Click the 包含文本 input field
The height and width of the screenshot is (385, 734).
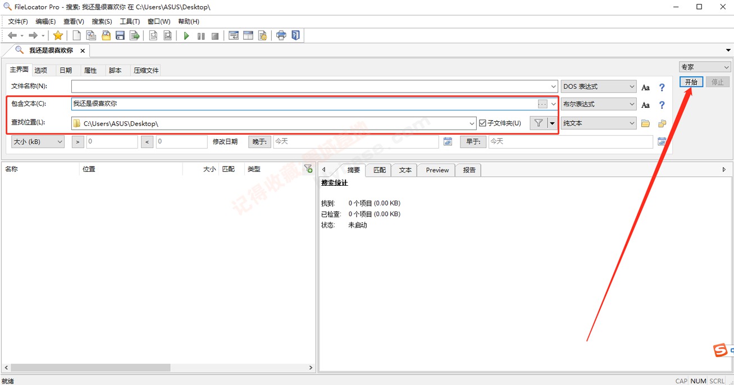(303, 104)
